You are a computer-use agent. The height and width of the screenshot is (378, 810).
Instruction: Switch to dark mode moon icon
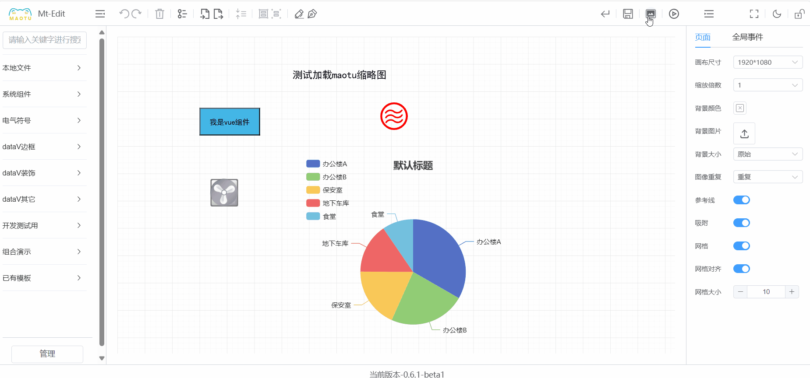pos(777,14)
